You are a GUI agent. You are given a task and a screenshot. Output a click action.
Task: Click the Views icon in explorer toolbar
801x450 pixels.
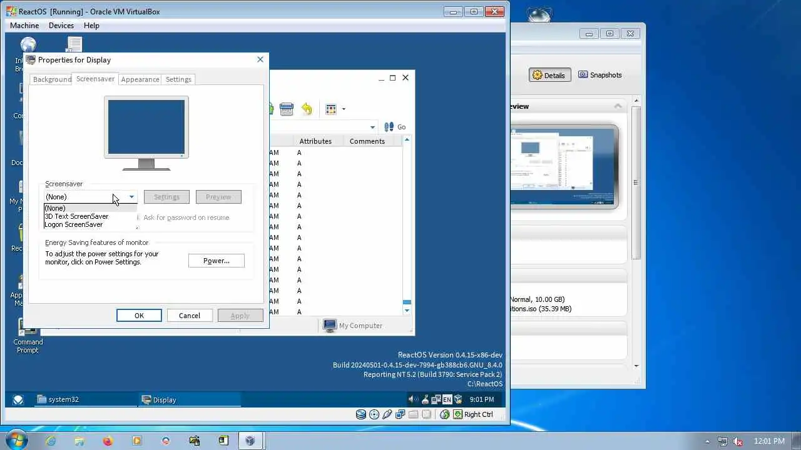[331, 109]
